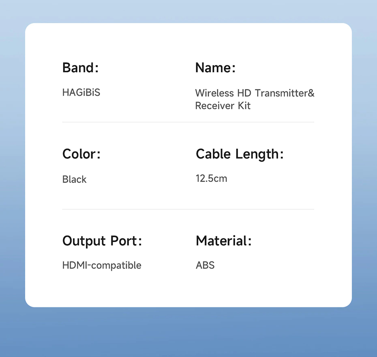Select the 12.5cm length value
377x357 pixels.
click(x=211, y=178)
